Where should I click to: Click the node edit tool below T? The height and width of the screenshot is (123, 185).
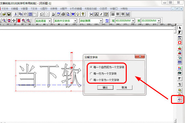coord(180,38)
